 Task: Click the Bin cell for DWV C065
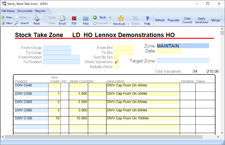pos(97,102)
